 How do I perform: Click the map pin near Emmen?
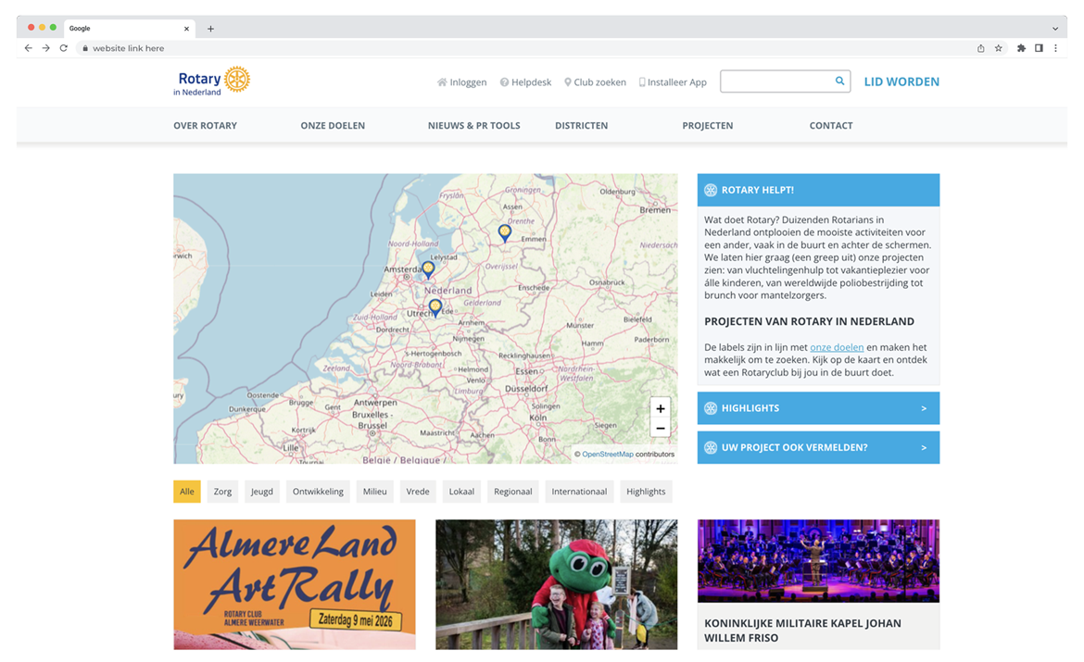pos(504,232)
